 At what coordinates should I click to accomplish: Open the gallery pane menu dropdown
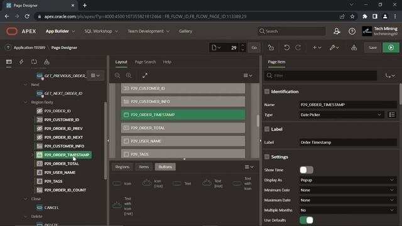[249, 167]
